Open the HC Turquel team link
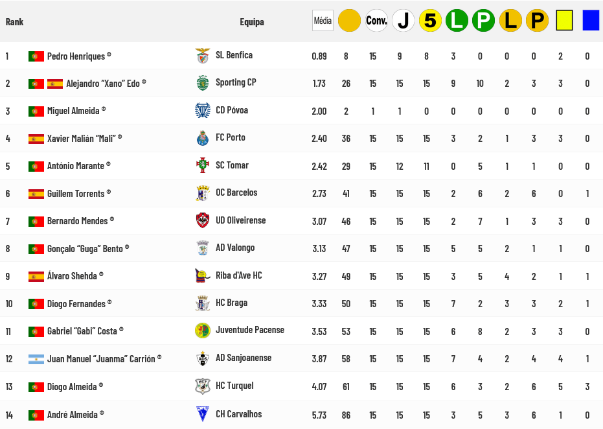Screen dimensions: 603x429 pos(234,386)
